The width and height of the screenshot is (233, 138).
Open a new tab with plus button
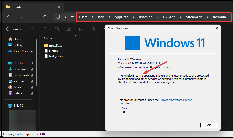tap(70, 7)
